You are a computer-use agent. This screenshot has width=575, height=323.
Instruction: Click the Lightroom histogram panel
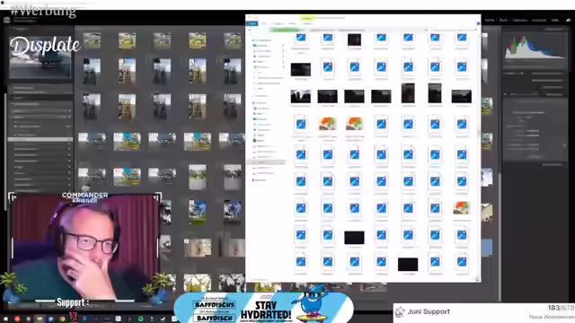point(535,47)
